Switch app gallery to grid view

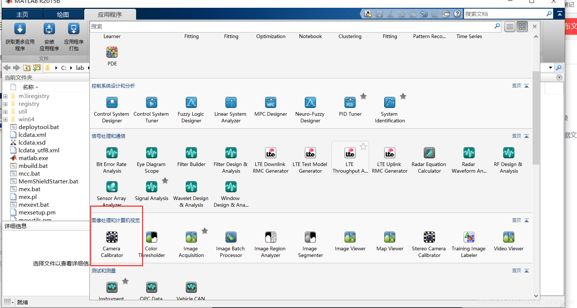point(522,27)
